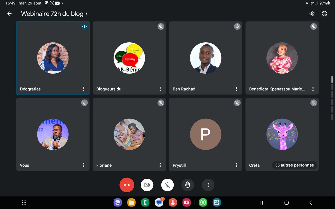The image size is (335, 209).
Task: Show the 35 autres personnes list
Action: [294, 165]
